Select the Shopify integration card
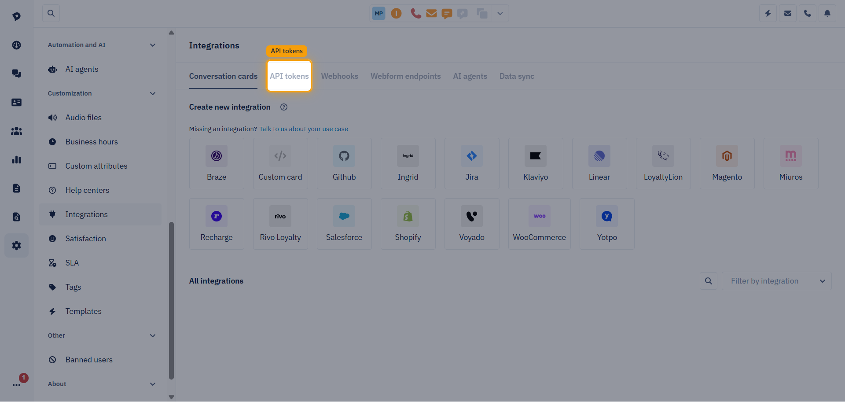Image resolution: width=845 pixels, height=402 pixels. pos(408,224)
